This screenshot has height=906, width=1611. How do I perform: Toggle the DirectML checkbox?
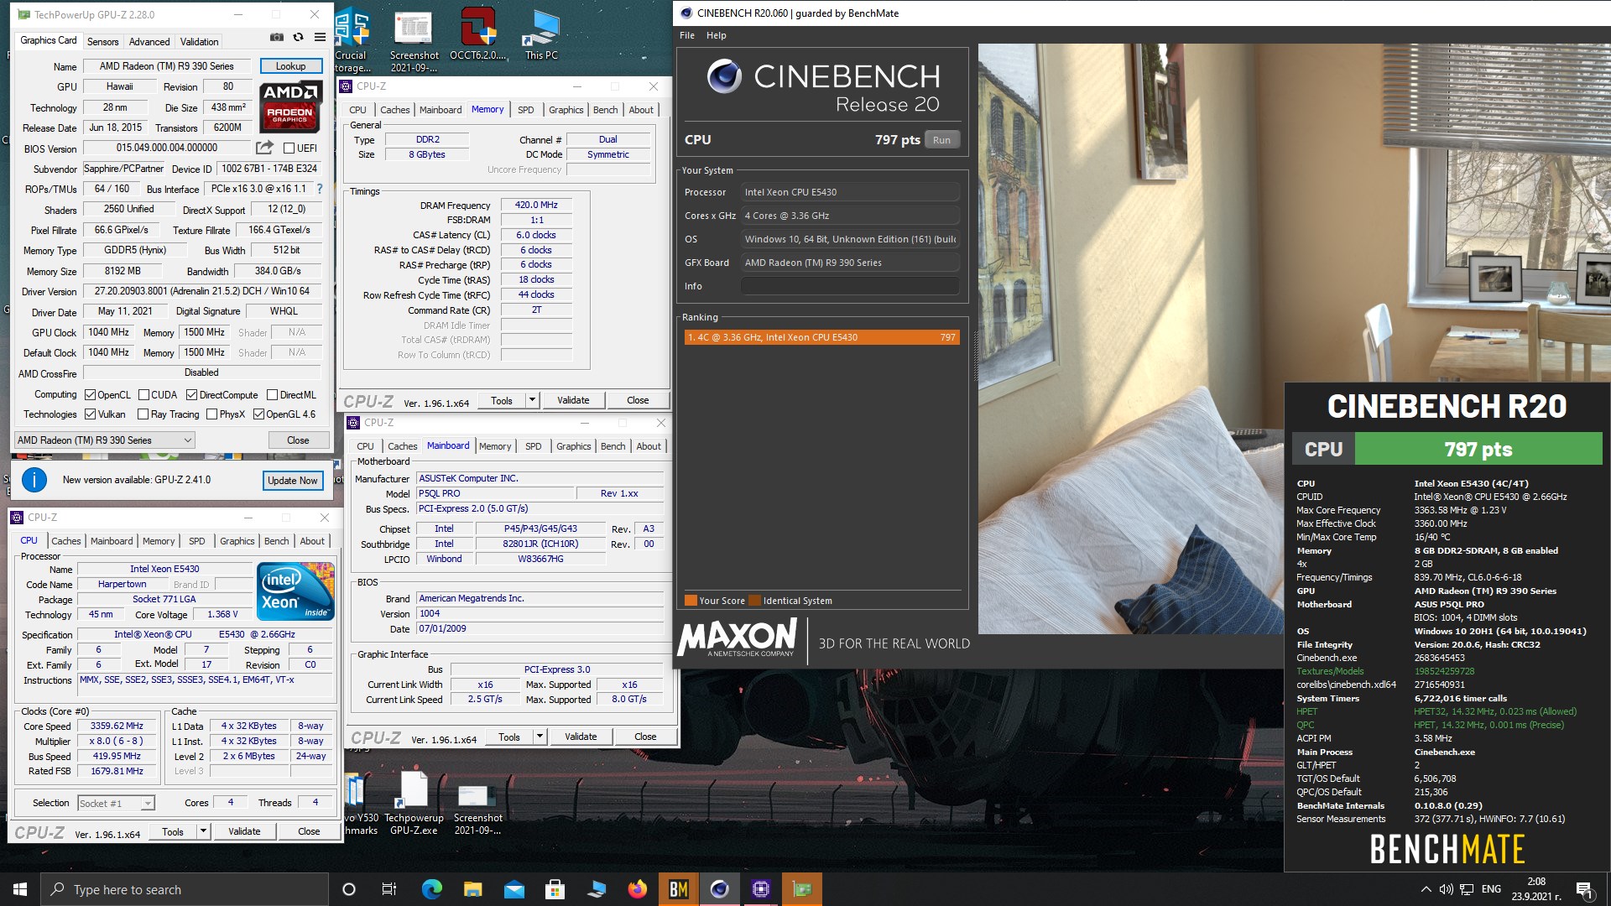coord(272,395)
